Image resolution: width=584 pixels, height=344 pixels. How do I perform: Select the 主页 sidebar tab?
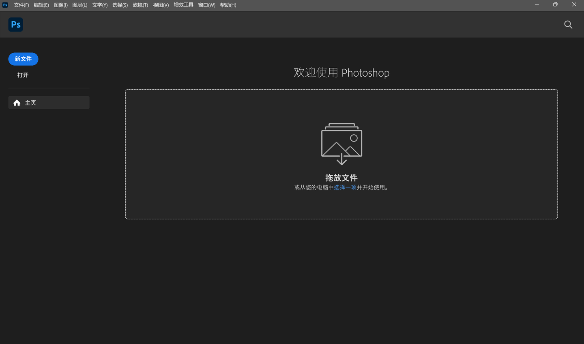(x=49, y=103)
